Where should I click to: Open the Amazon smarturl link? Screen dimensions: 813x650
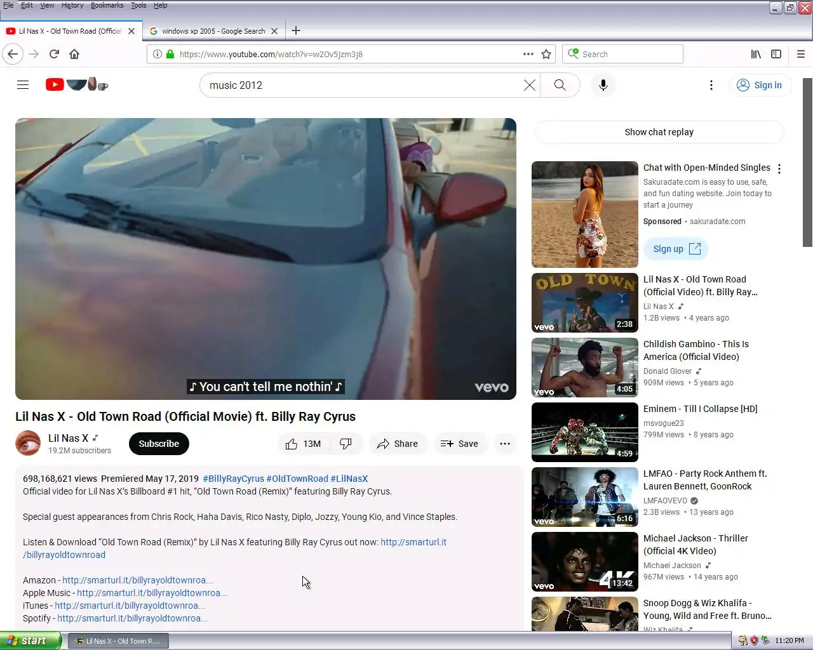click(x=138, y=580)
